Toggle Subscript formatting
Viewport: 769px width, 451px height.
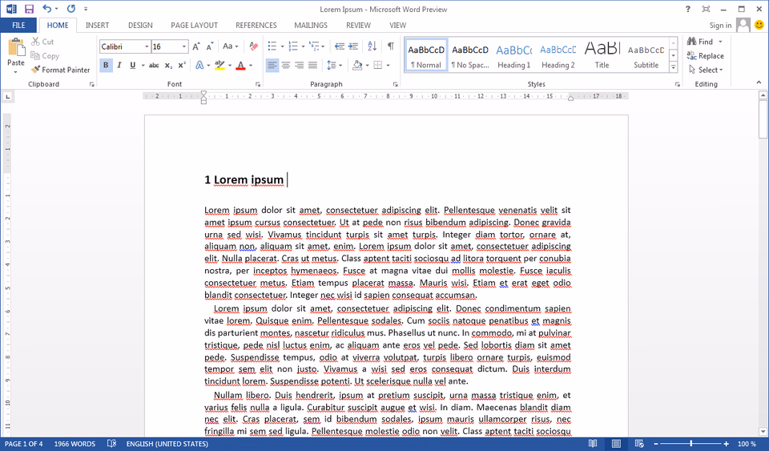pyautogui.click(x=168, y=65)
